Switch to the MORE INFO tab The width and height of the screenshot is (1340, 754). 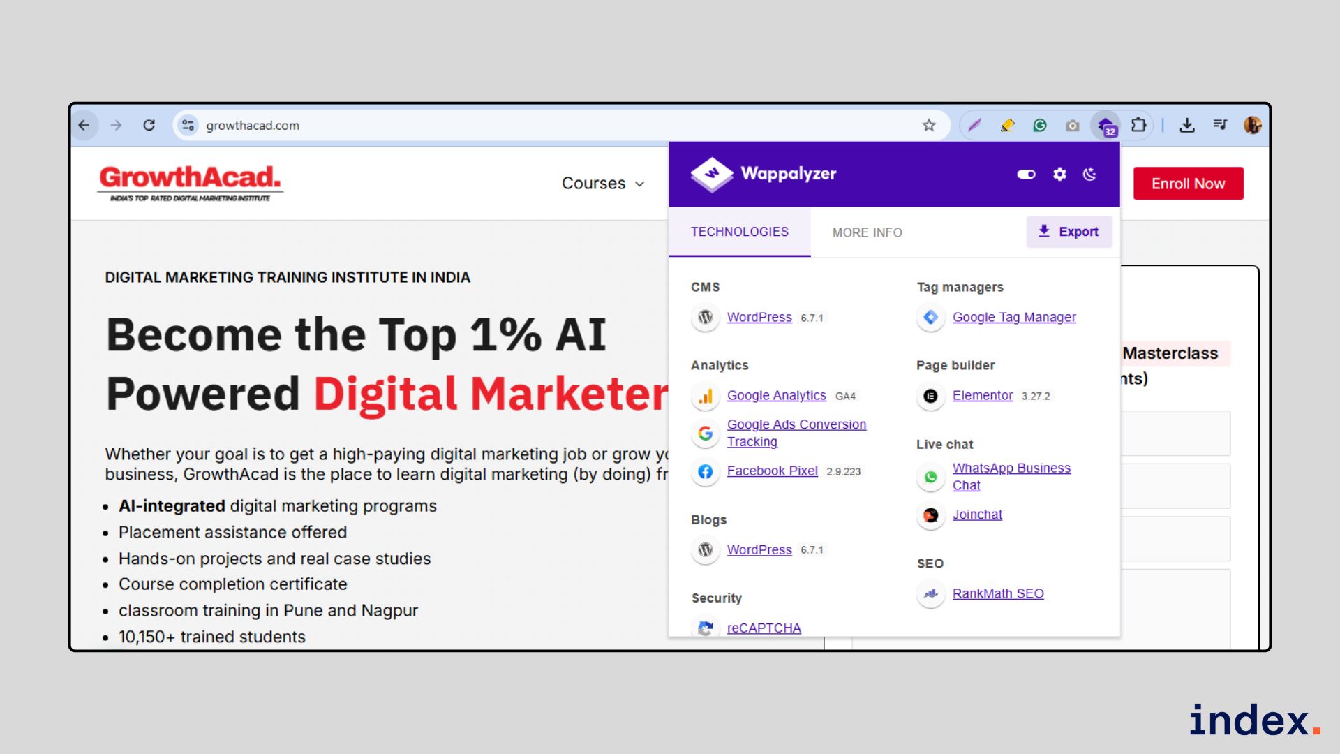[x=867, y=232]
